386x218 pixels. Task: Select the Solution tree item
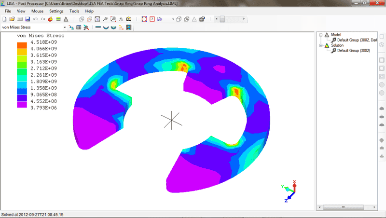pos(337,45)
